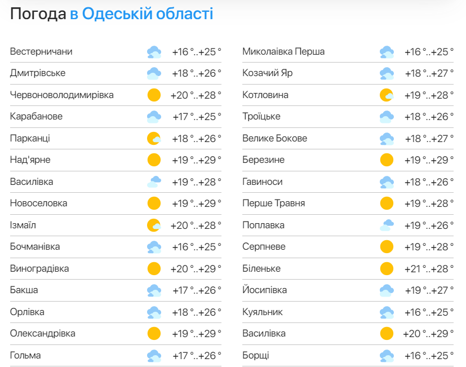This screenshot has height=367, width=466.
Task: Click the sun-with-cloud icon beside Котловина
Action: click(x=386, y=95)
